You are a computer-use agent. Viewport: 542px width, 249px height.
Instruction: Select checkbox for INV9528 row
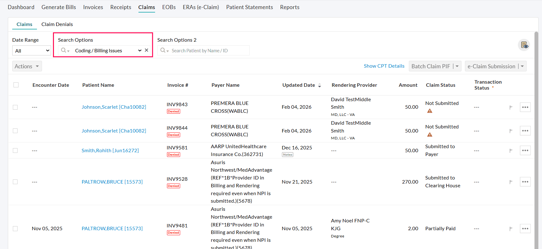coord(15,182)
